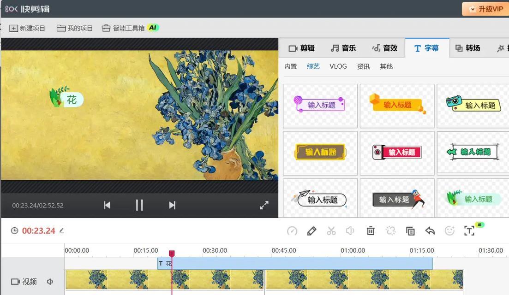Click the 快剪辑 app logo

click(28, 9)
